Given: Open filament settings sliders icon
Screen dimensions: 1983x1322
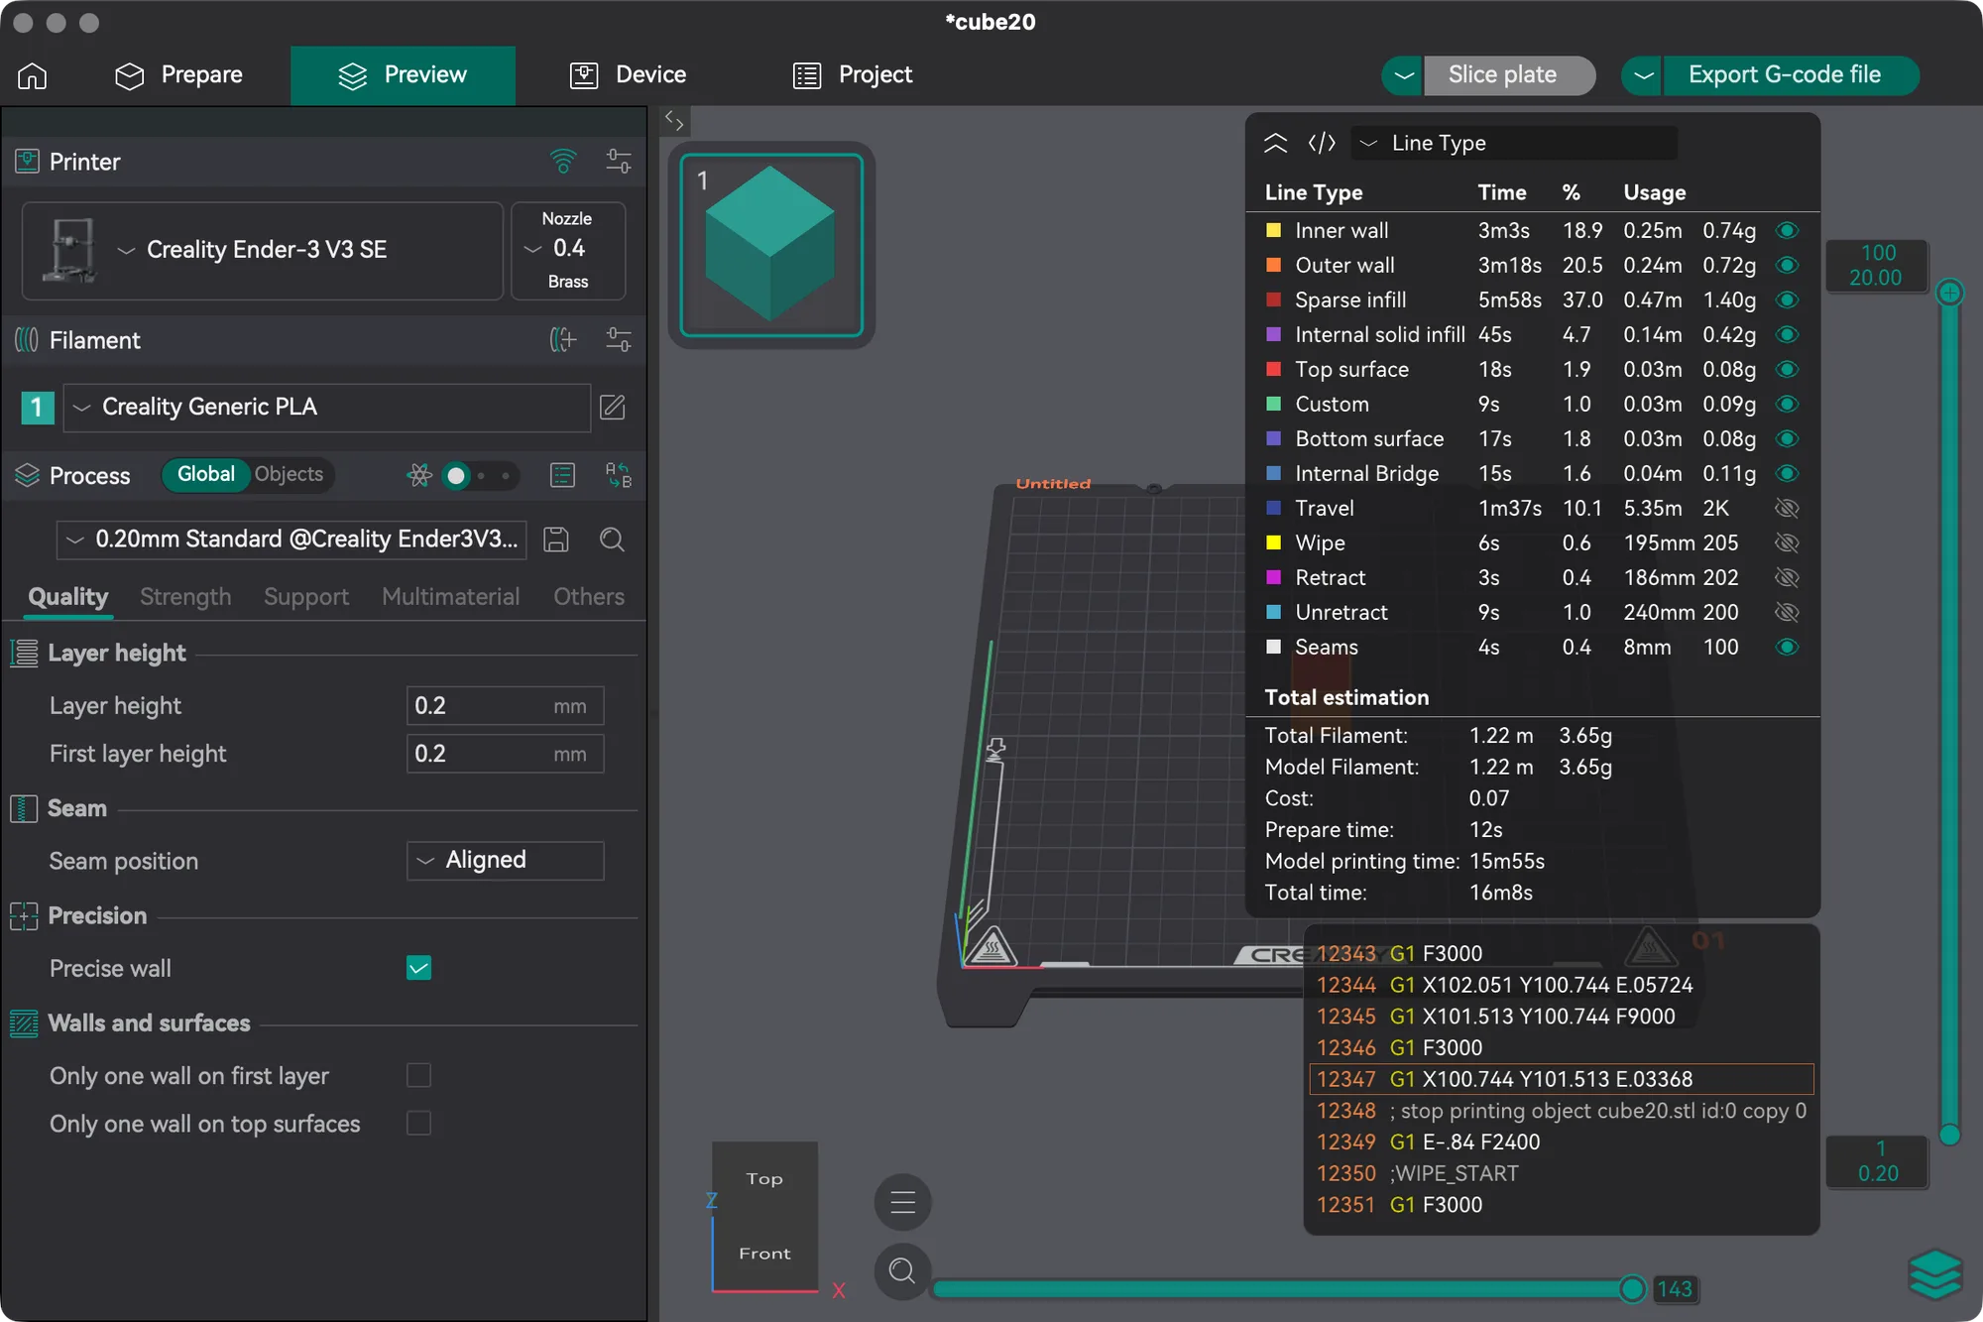Looking at the screenshot, I should tap(619, 340).
